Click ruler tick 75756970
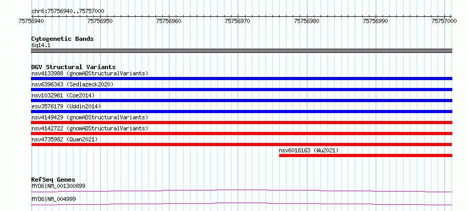This screenshot has height=211, width=467. tap(238, 21)
